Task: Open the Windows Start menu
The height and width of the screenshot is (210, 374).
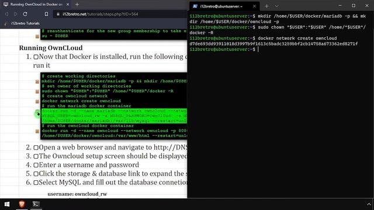Action: click(x=7, y=204)
